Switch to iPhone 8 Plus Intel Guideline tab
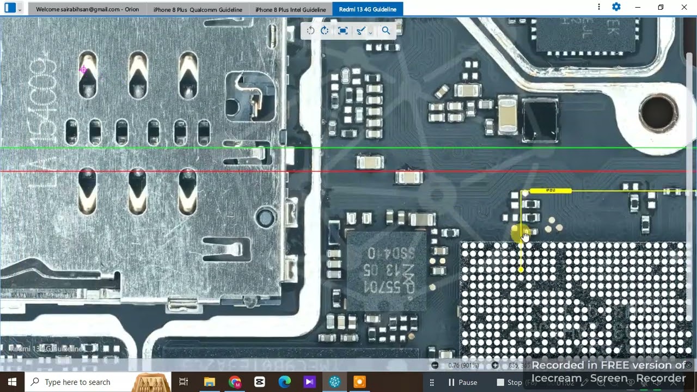Screen dimensions: 697x392 [291, 9]
